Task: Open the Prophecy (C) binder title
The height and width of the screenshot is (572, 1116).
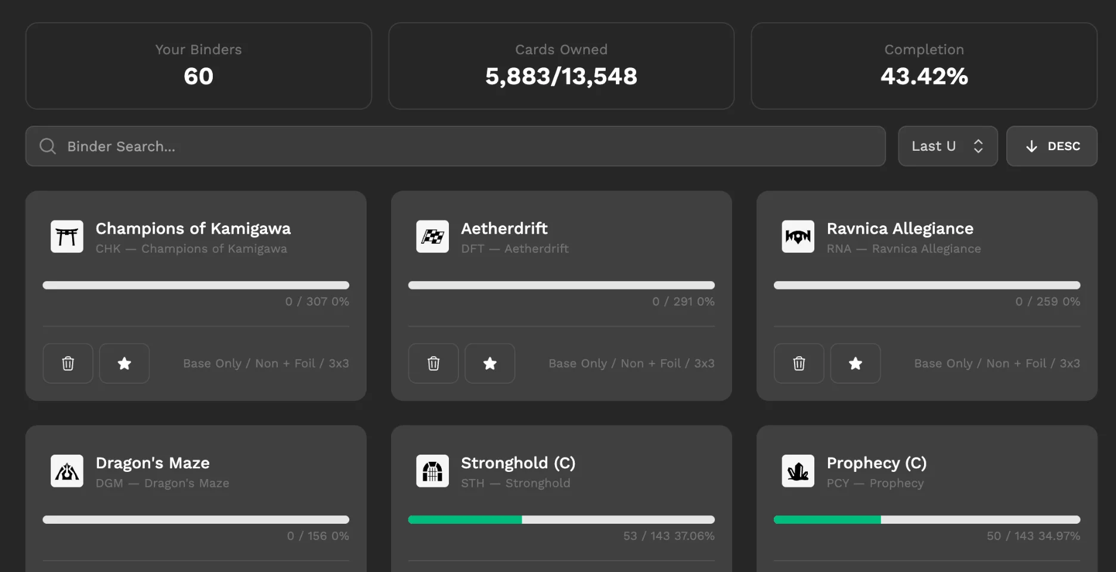Action: click(876, 463)
